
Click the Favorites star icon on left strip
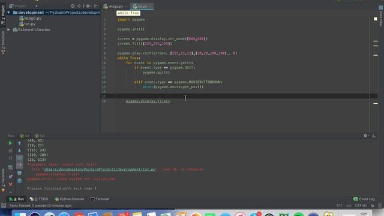pos(3,190)
